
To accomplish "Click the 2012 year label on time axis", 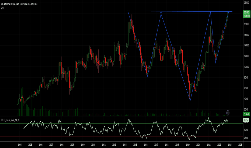I will coord(104,145).
